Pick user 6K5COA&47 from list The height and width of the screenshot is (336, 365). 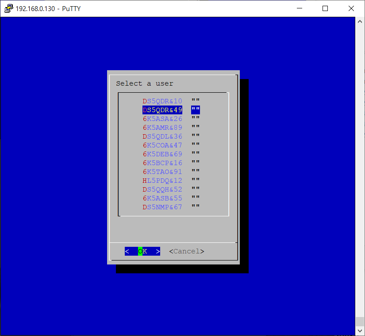pyautogui.click(x=162, y=145)
